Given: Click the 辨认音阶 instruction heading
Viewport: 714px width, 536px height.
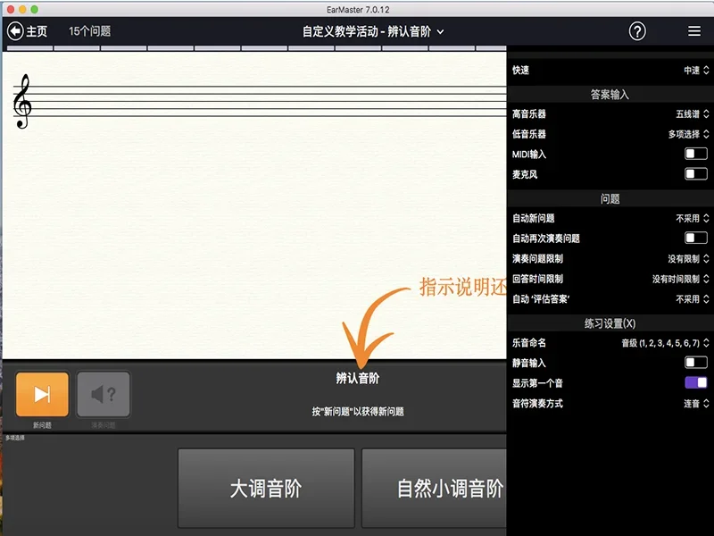Looking at the screenshot, I should tap(358, 378).
